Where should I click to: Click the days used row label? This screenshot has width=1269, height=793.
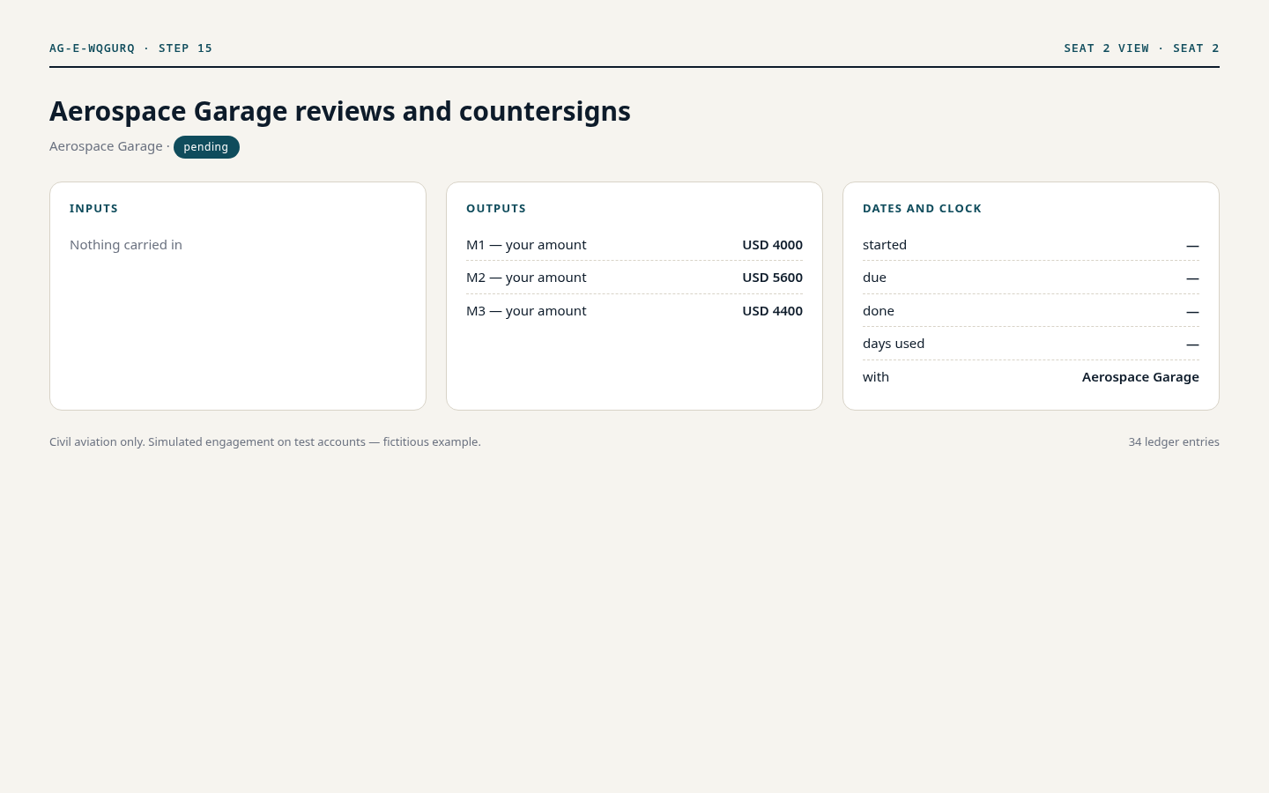point(894,344)
